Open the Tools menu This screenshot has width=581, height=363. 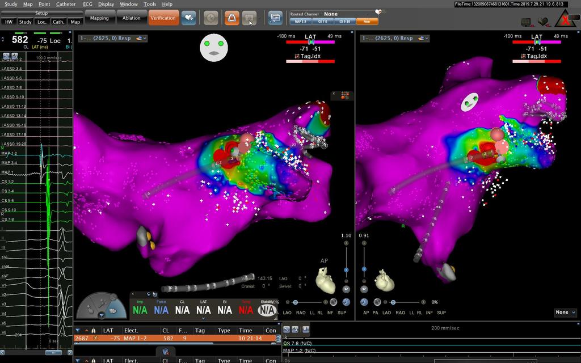150,4
